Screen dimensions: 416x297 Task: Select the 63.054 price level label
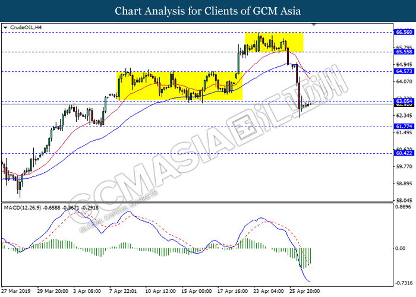pos(404,101)
